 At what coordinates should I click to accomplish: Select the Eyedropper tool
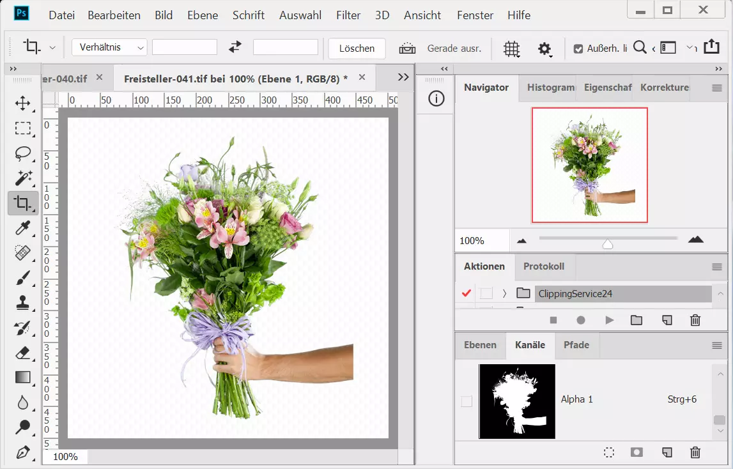tap(23, 228)
